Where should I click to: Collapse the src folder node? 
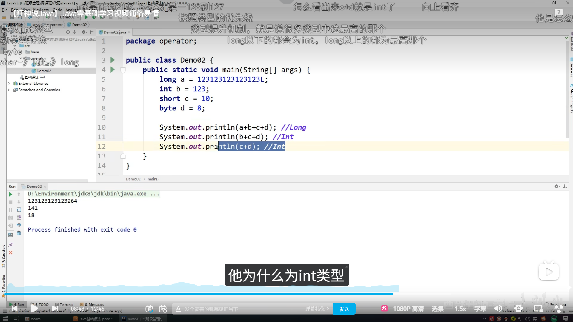coord(15,46)
